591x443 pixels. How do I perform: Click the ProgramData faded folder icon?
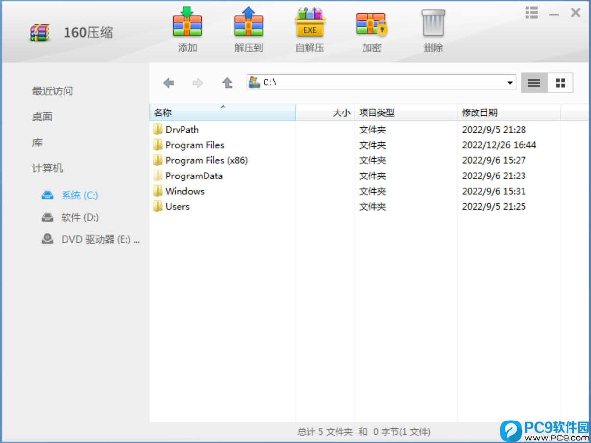point(158,176)
